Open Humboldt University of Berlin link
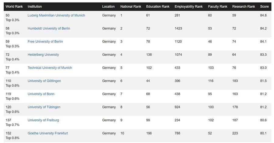 pos(49,29)
